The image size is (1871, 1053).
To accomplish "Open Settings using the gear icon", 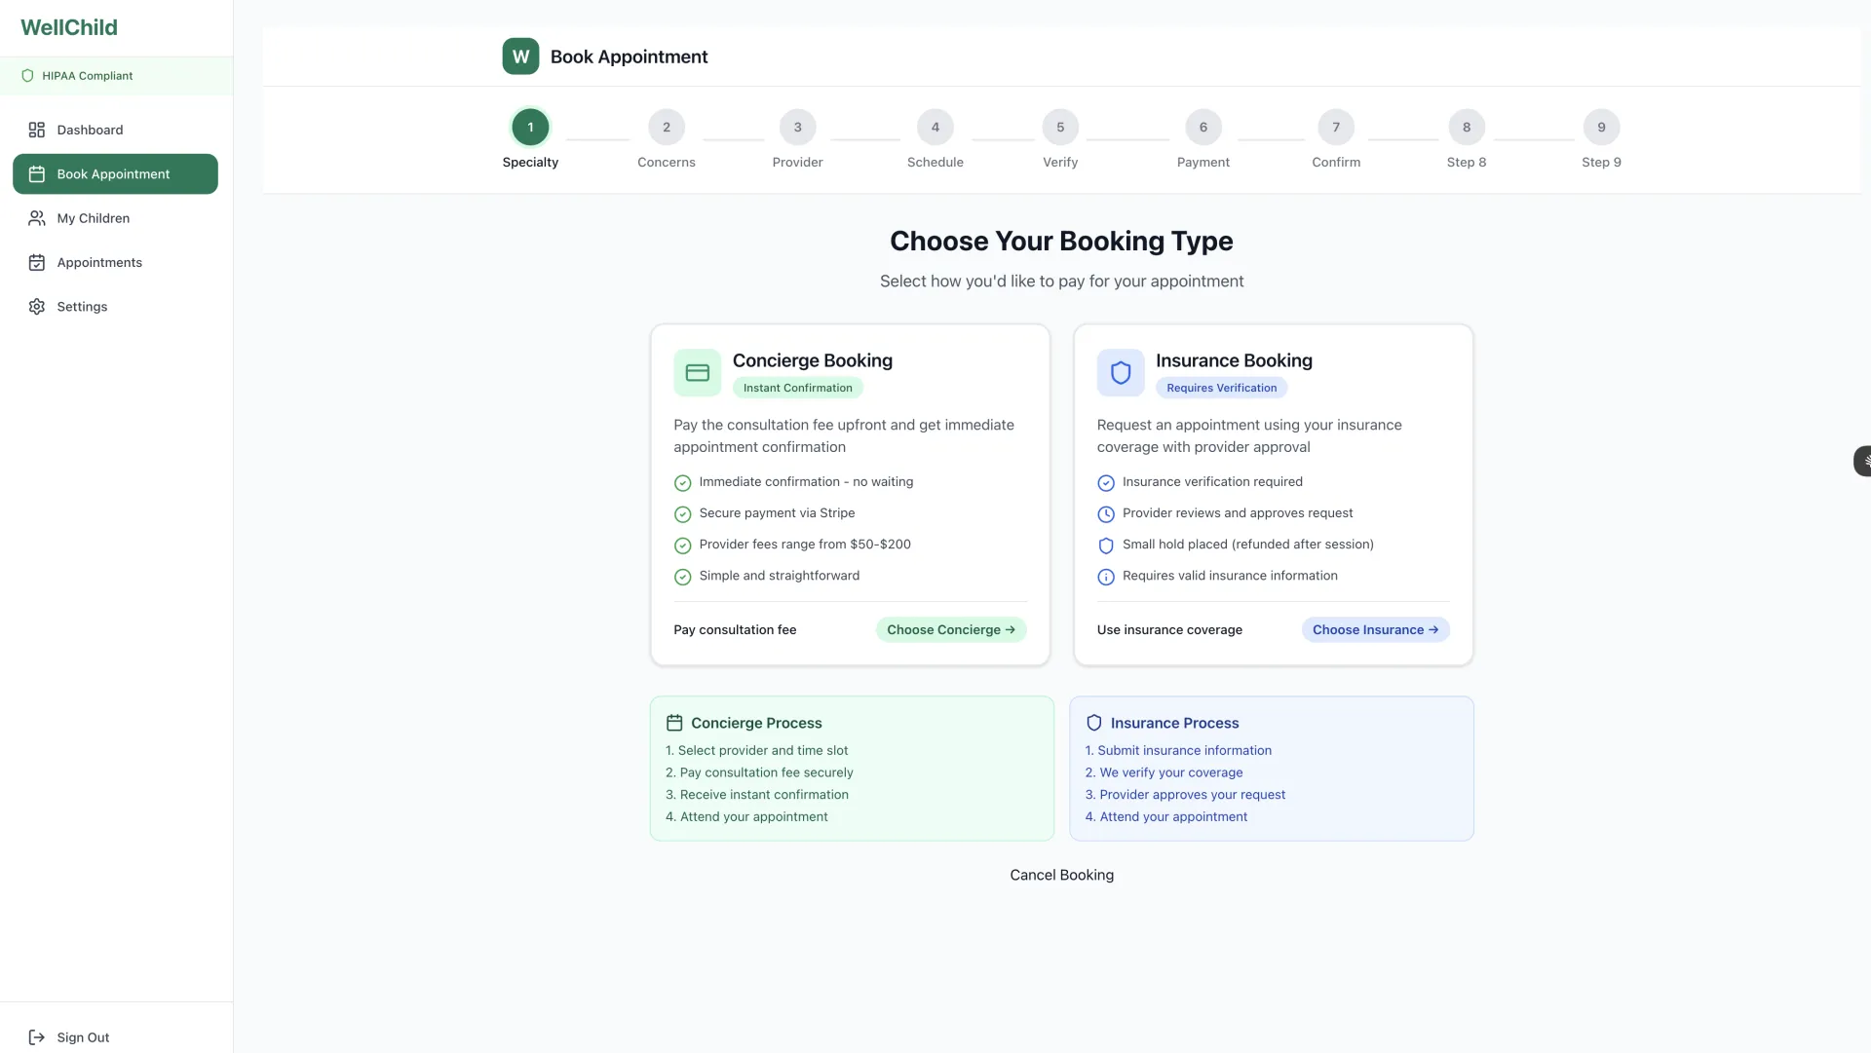I will pos(36,306).
